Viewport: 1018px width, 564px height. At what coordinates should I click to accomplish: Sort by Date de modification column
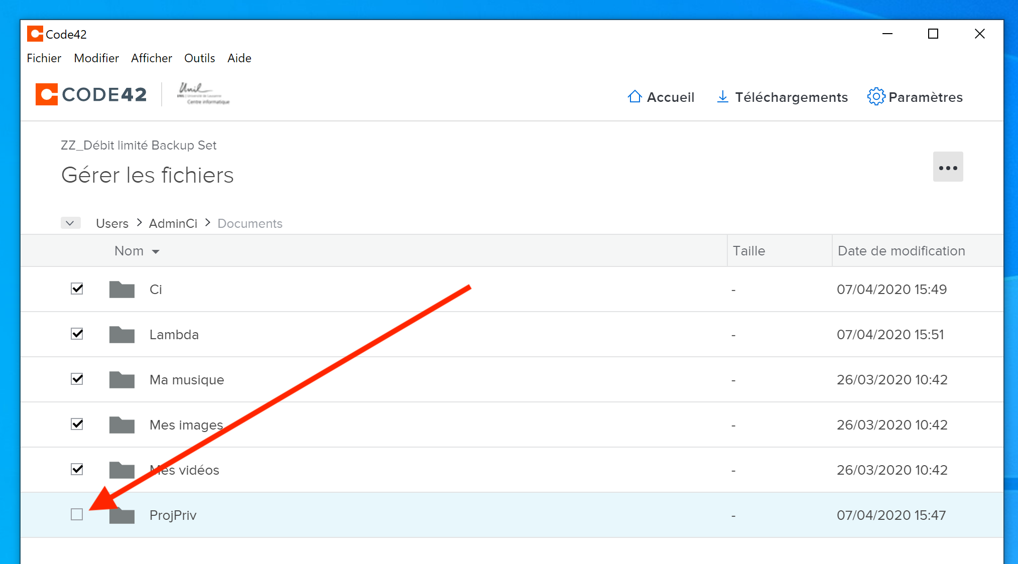pos(901,251)
